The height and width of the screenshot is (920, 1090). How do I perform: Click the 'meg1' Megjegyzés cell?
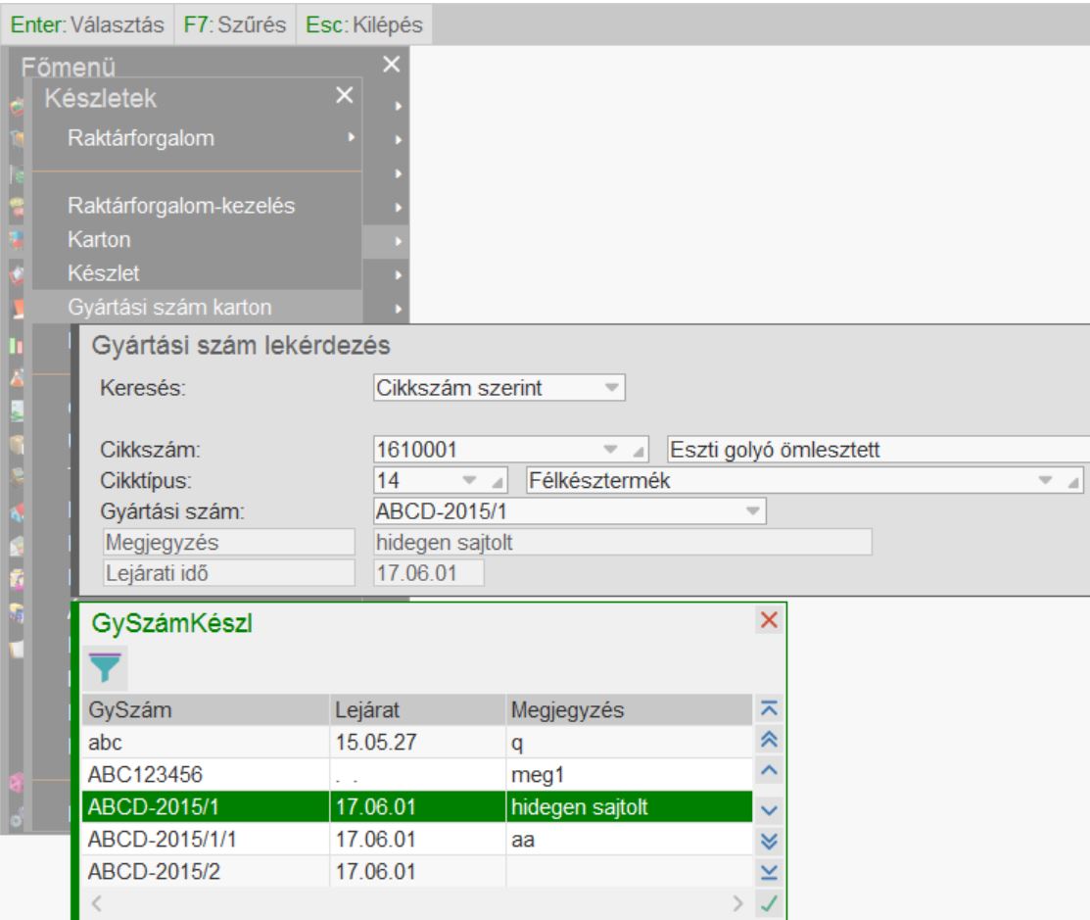629,775
